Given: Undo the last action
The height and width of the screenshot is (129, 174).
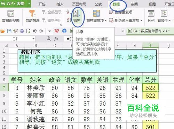Looking at the screenshot, I should [35, 31].
